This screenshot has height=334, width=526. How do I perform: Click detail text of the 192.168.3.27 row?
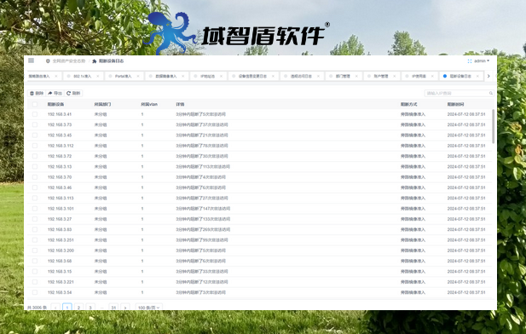click(x=203, y=219)
